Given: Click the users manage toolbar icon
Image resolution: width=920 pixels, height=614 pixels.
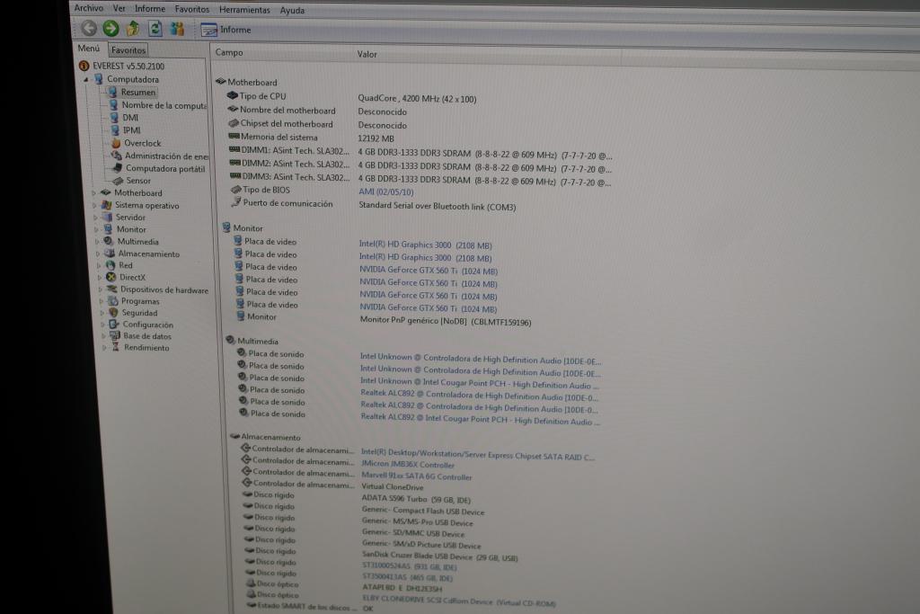Looking at the screenshot, I should point(177,29).
